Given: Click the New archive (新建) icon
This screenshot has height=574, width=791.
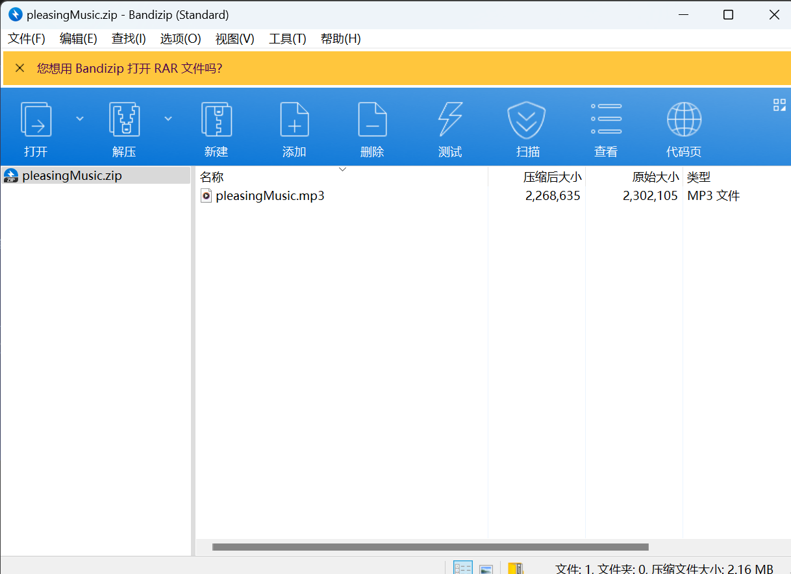Looking at the screenshot, I should [x=216, y=119].
